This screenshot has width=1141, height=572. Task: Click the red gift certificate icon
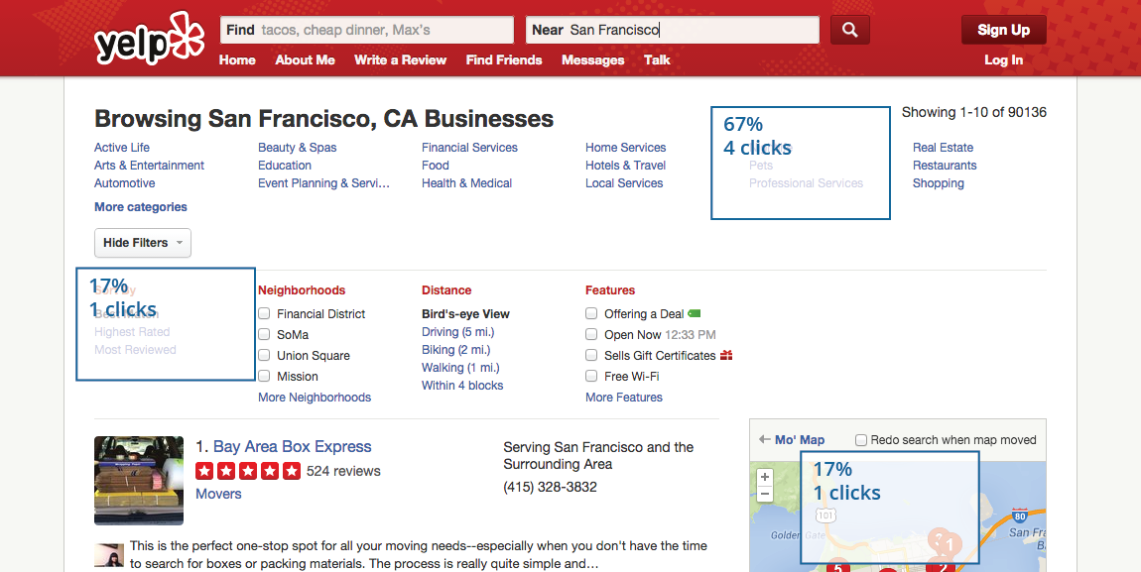point(726,356)
